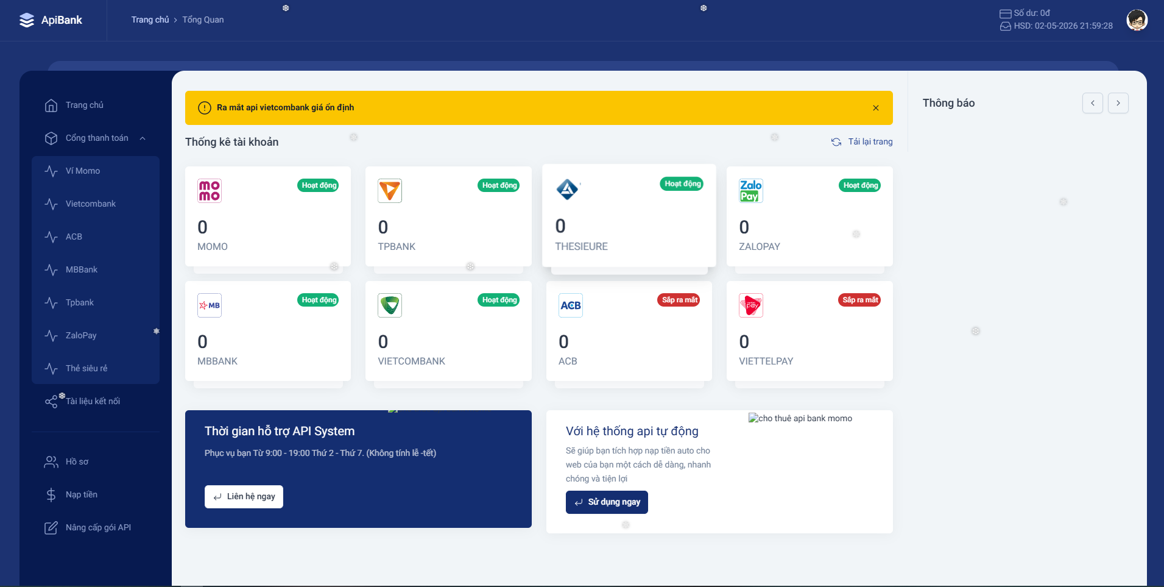Click the Vietcombank logo on the VIETCOMBANK card
This screenshot has height=587, width=1164.
tap(390, 305)
